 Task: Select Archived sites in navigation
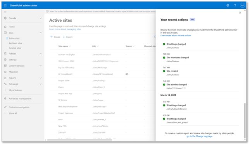click(15, 43)
